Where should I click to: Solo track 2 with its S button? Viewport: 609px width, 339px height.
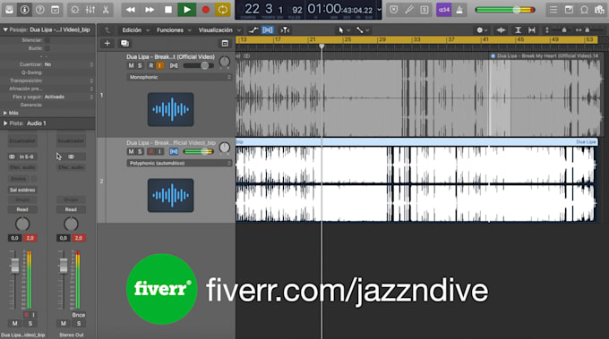(x=140, y=152)
